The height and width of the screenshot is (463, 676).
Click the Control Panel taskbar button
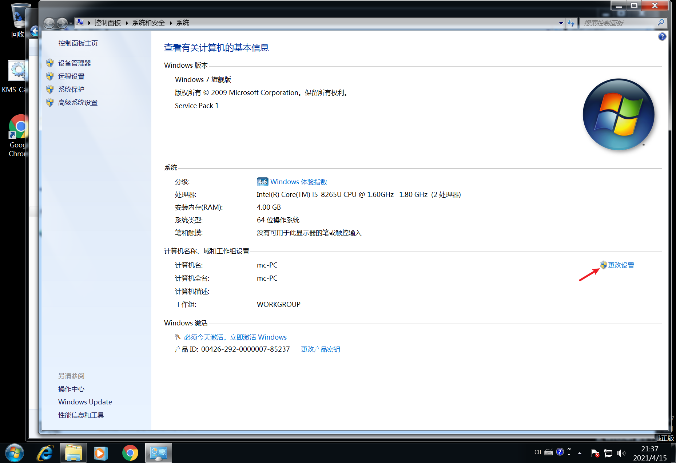(159, 453)
